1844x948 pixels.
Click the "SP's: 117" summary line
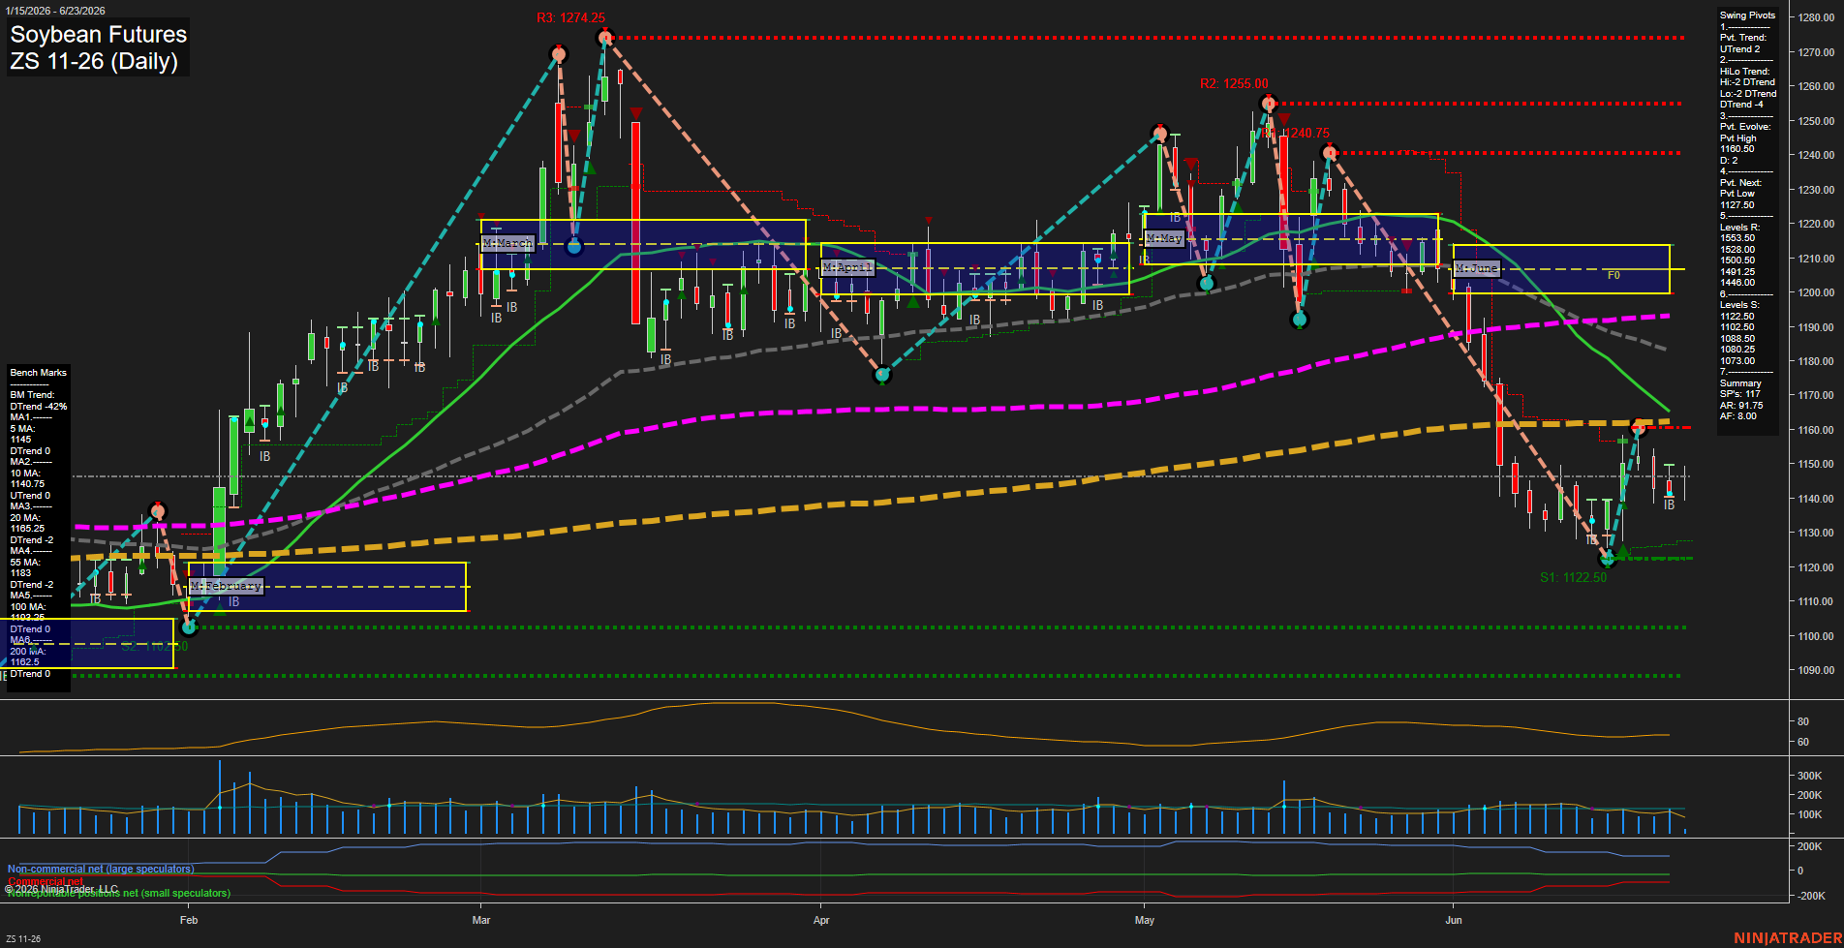click(x=1739, y=394)
